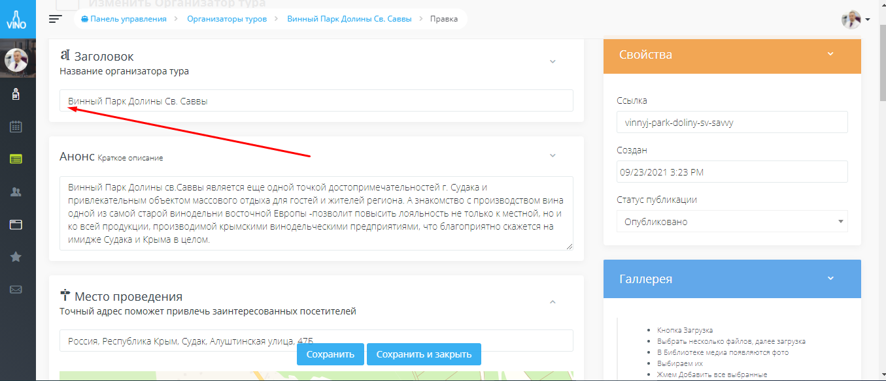Click 'Выбрать несколько файлов, далее загрузка' text
The image size is (886, 381).
point(731,341)
